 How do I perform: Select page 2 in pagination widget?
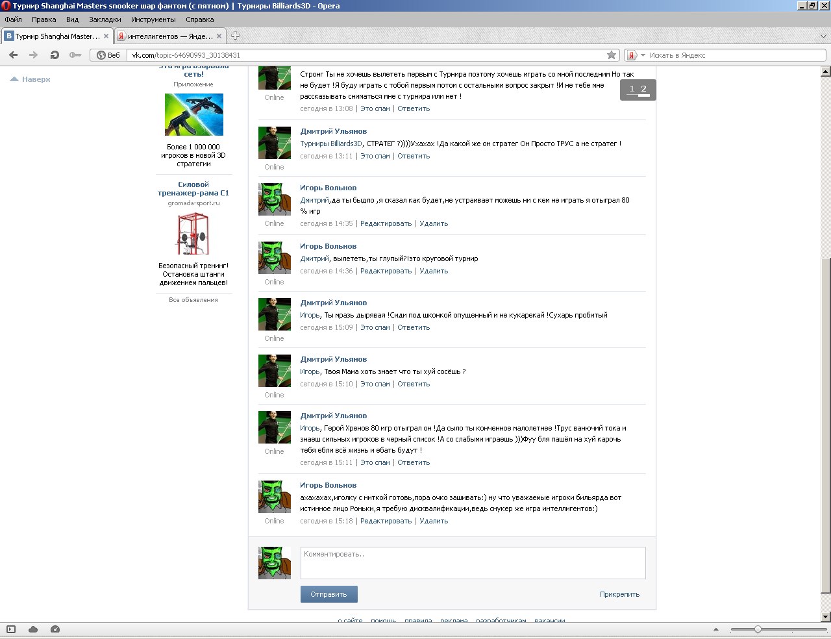point(643,89)
